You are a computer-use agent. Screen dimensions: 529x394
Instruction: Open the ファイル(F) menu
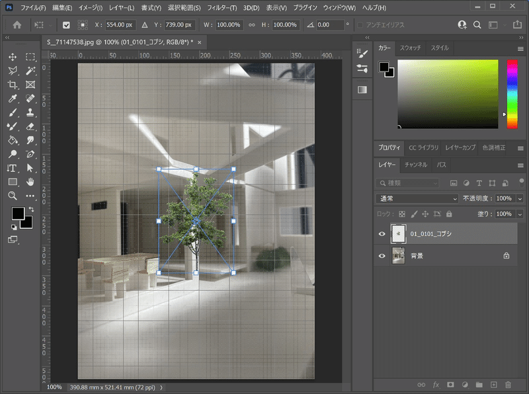click(33, 7)
